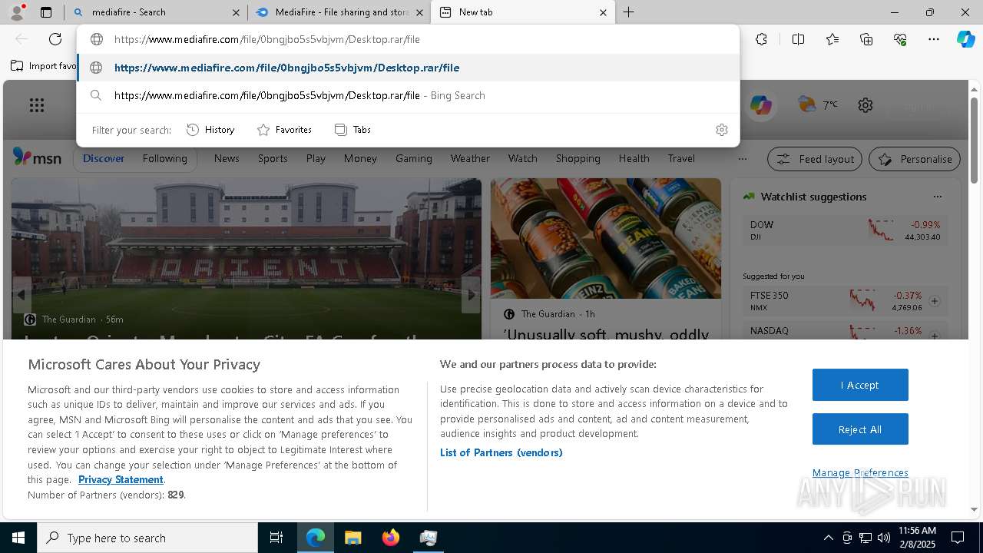Expand more categories ellipsis
Screen dimensions: 983x553
pos(742,159)
